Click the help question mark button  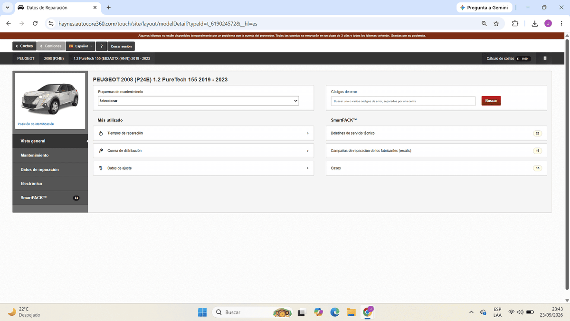(x=101, y=46)
